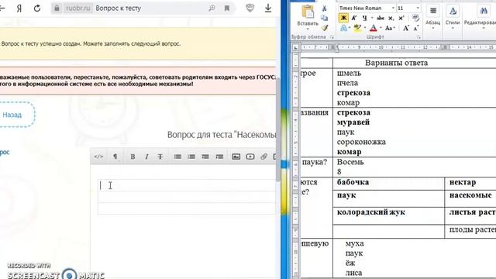Viewport: 496px width, 279px height.
Task: Open highlight color dropdown arrow
Action: click(365, 28)
